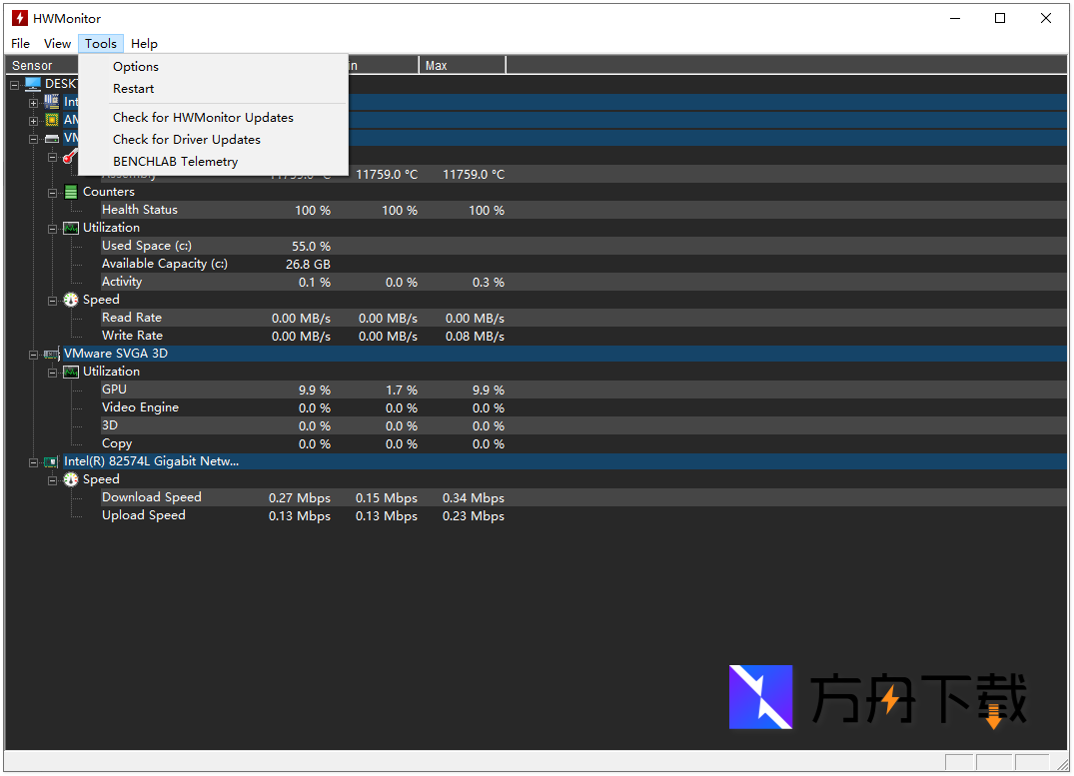
Task: Collapse the Counters node
Action: coord(53,192)
